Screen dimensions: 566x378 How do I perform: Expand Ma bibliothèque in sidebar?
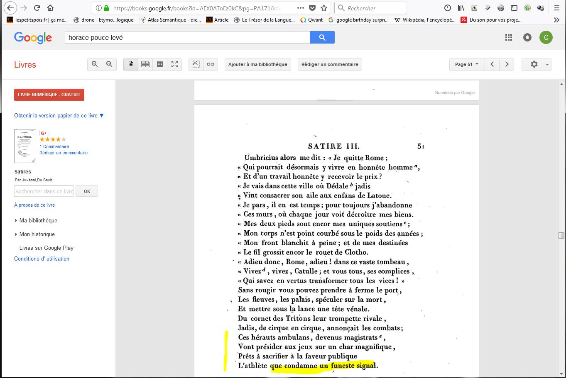tap(38, 220)
